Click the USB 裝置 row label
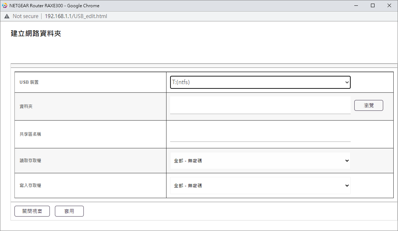This screenshot has height=231, width=398. (29, 82)
